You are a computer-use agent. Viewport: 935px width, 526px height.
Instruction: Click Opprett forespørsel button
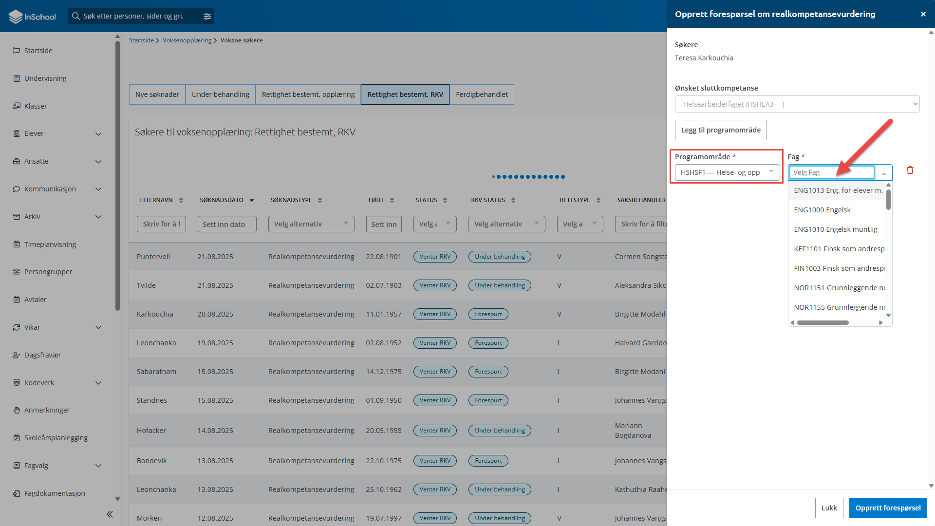(x=888, y=508)
